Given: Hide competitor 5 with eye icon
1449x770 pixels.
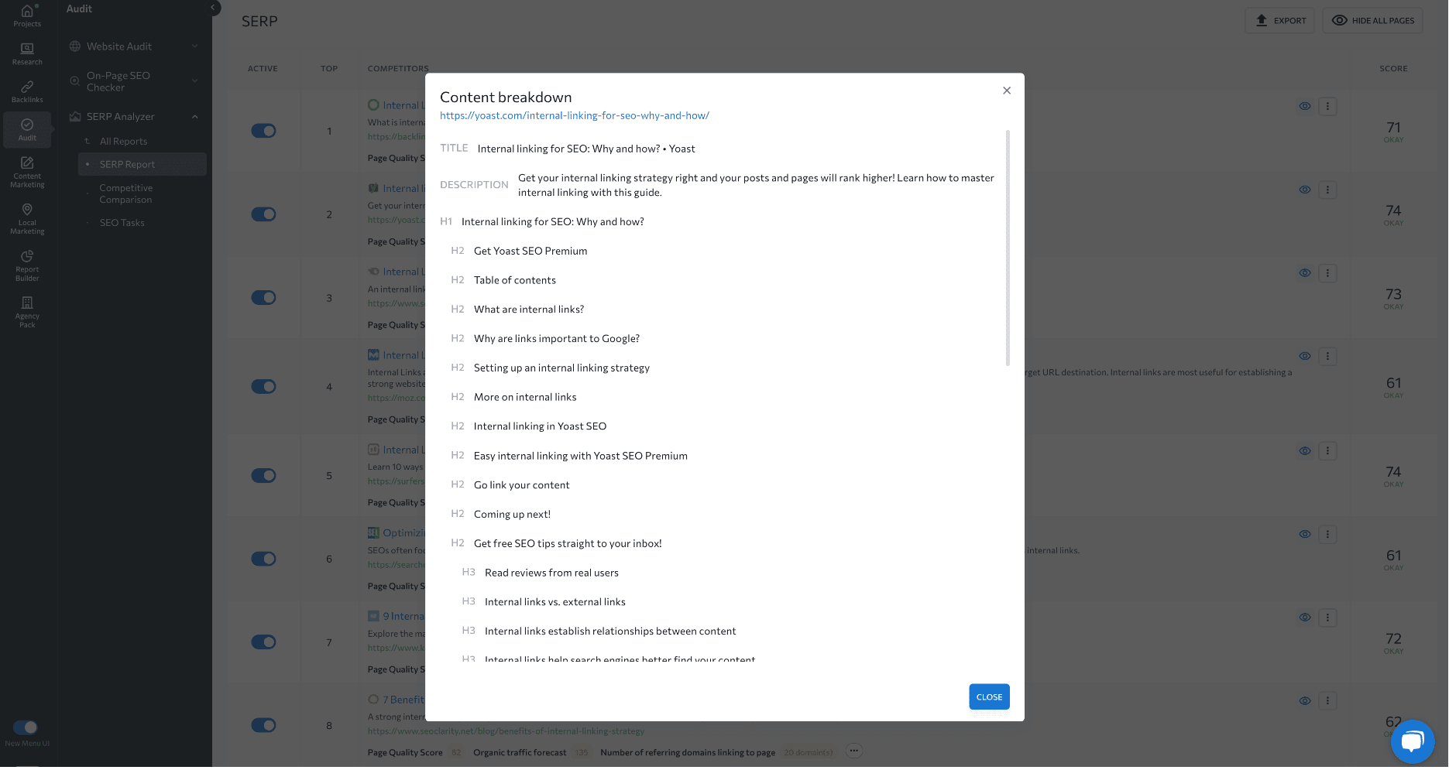Looking at the screenshot, I should coord(1305,450).
